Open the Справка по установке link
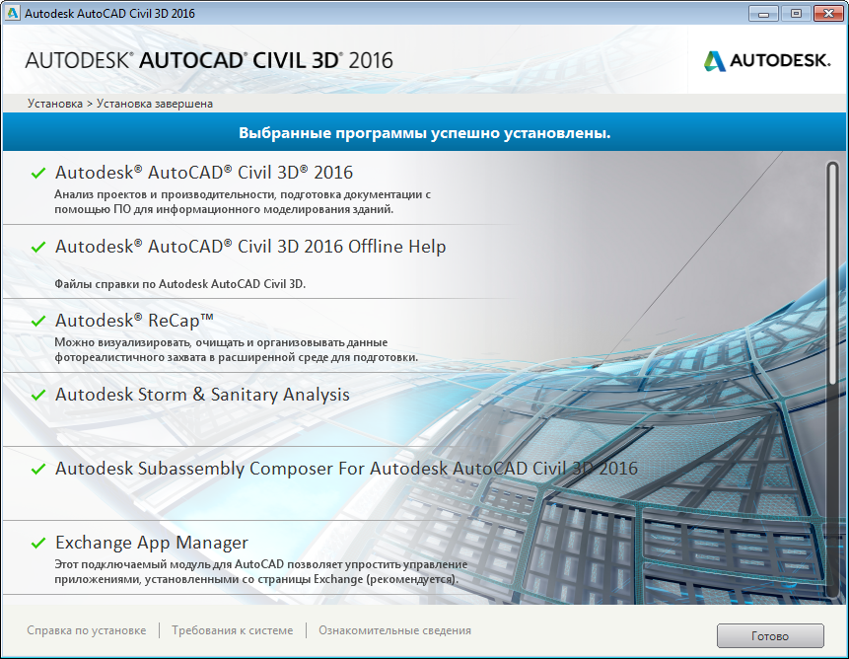This screenshot has width=849, height=659. pos(87,630)
